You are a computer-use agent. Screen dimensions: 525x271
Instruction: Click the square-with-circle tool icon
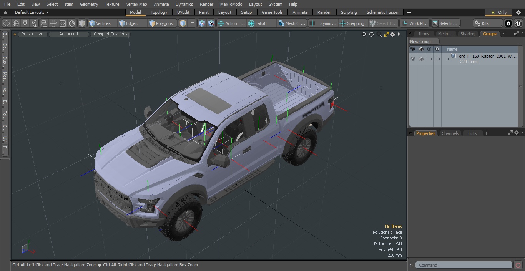coord(63,23)
